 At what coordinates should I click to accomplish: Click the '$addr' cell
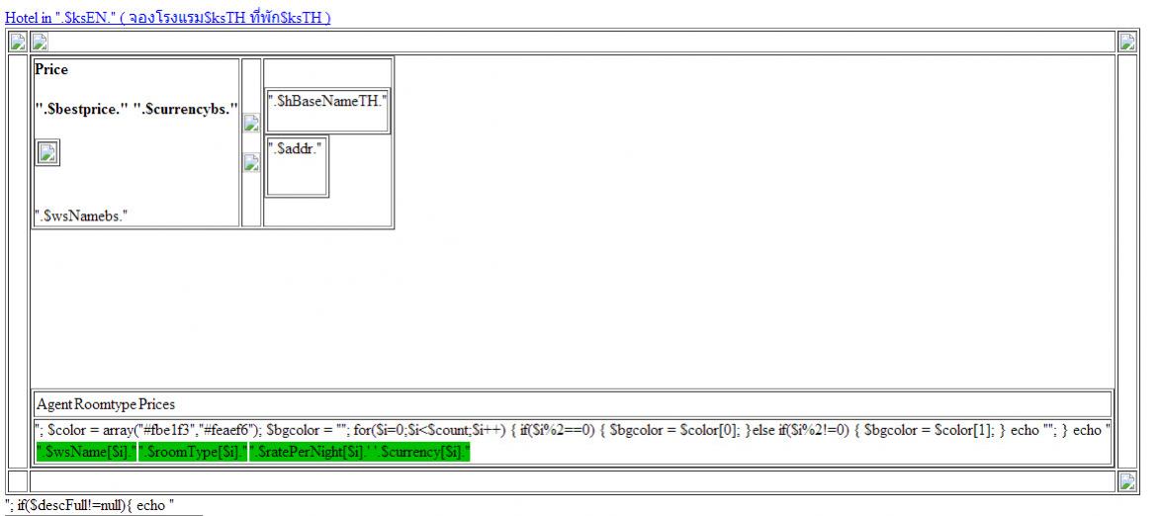pos(297,166)
